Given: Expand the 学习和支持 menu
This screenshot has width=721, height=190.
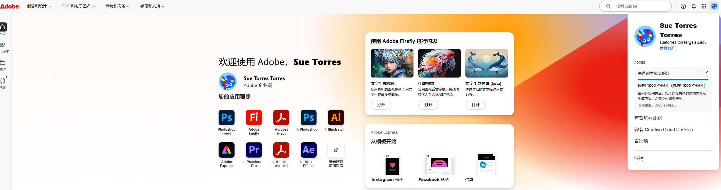Looking at the screenshot, I should [x=152, y=6].
